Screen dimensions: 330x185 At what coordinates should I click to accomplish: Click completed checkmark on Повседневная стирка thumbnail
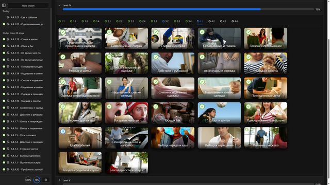[109, 32]
